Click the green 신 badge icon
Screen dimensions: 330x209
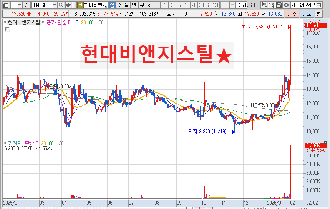(80, 5)
